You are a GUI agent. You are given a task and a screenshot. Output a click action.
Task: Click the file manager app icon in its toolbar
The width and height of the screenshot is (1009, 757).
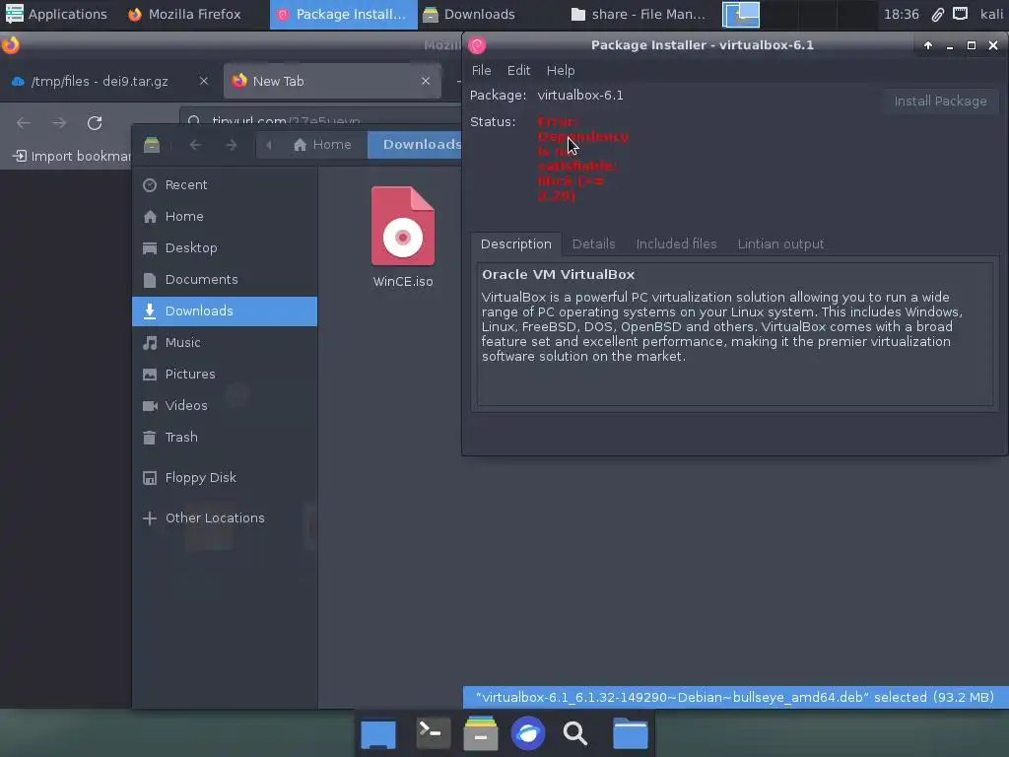[x=152, y=145]
